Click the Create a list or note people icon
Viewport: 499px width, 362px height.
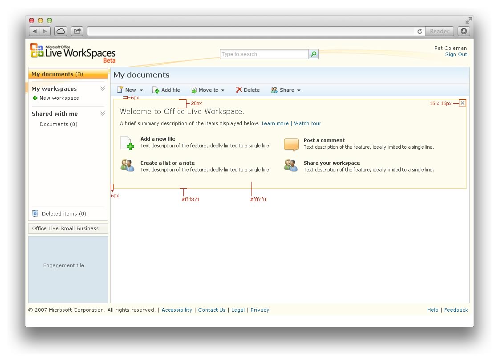click(x=127, y=165)
